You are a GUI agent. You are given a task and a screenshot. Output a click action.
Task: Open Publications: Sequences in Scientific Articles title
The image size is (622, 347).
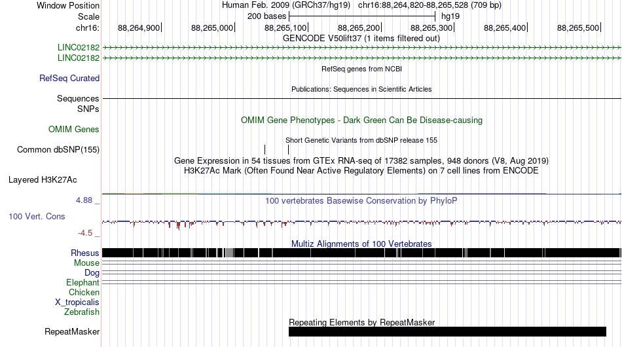[361, 89]
